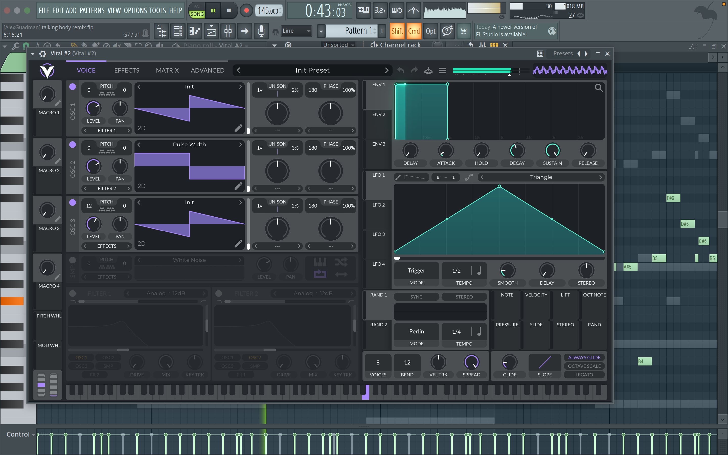728x455 pixels.
Task: Open the Vital hamburger menu icon
Action: pyautogui.click(x=442, y=71)
